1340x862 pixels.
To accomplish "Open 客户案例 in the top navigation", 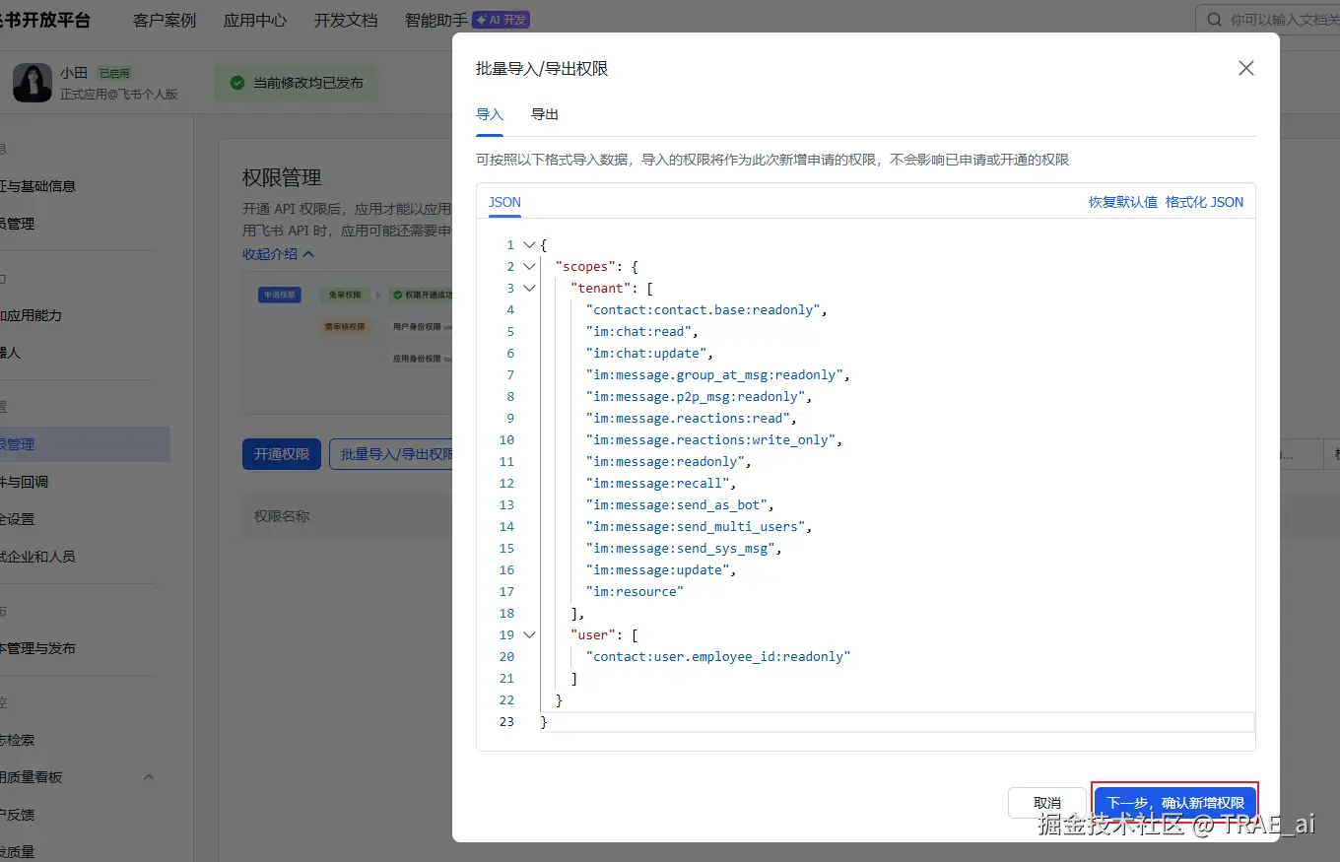I will [x=165, y=20].
